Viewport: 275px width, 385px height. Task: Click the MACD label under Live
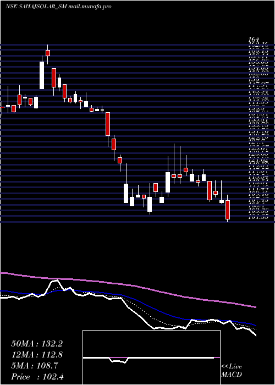pos(232,375)
